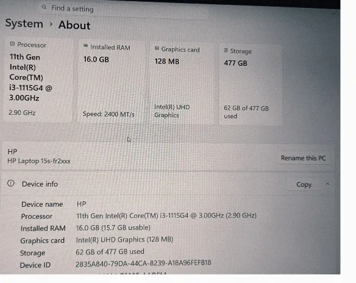Click the Device info header label
Viewport: 356px width, 283px height.
tap(40, 184)
